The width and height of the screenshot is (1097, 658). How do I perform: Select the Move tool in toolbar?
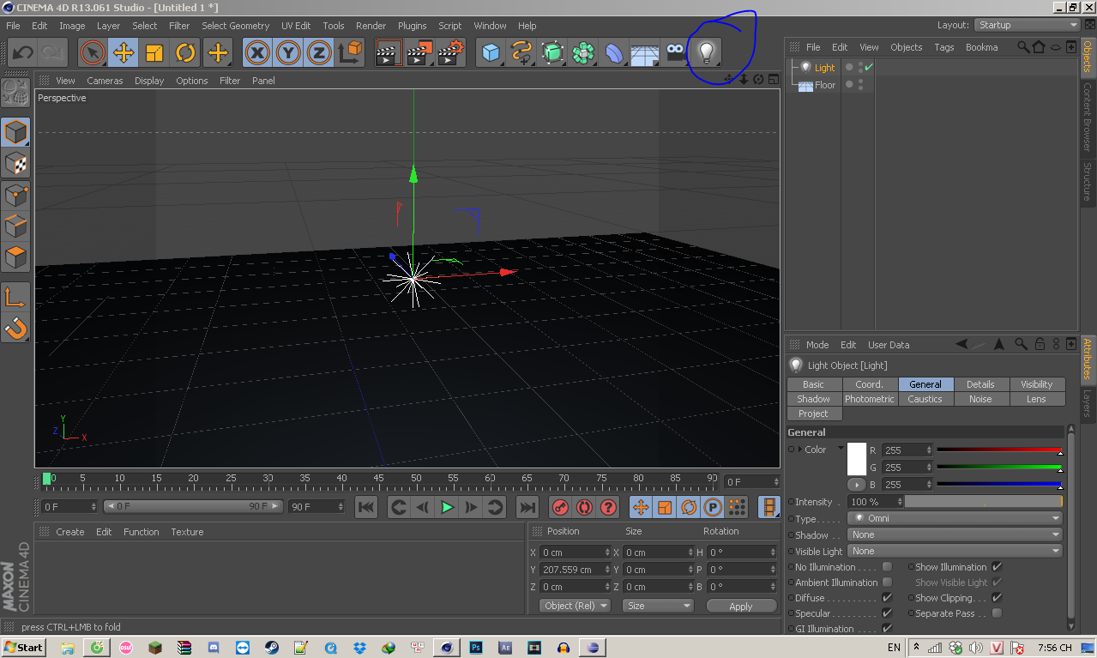(124, 53)
